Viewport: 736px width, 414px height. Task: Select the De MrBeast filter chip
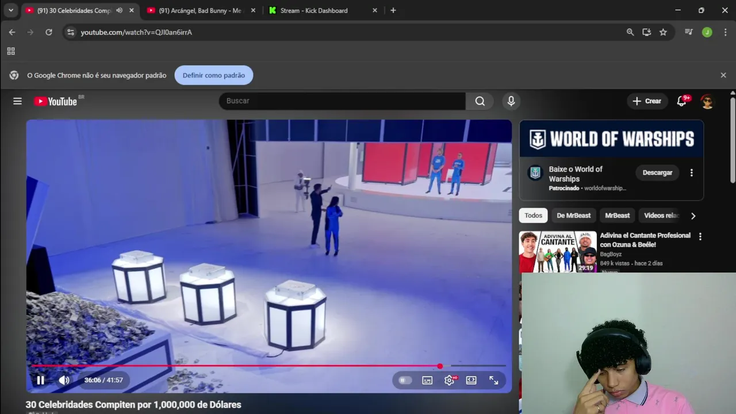(573, 216)
